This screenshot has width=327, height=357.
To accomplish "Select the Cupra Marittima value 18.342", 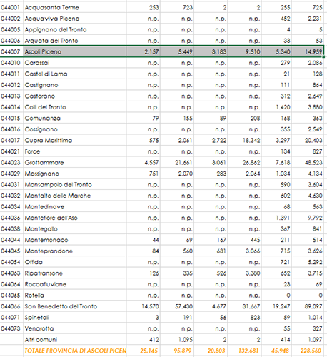I will click(x=245, y=141).
